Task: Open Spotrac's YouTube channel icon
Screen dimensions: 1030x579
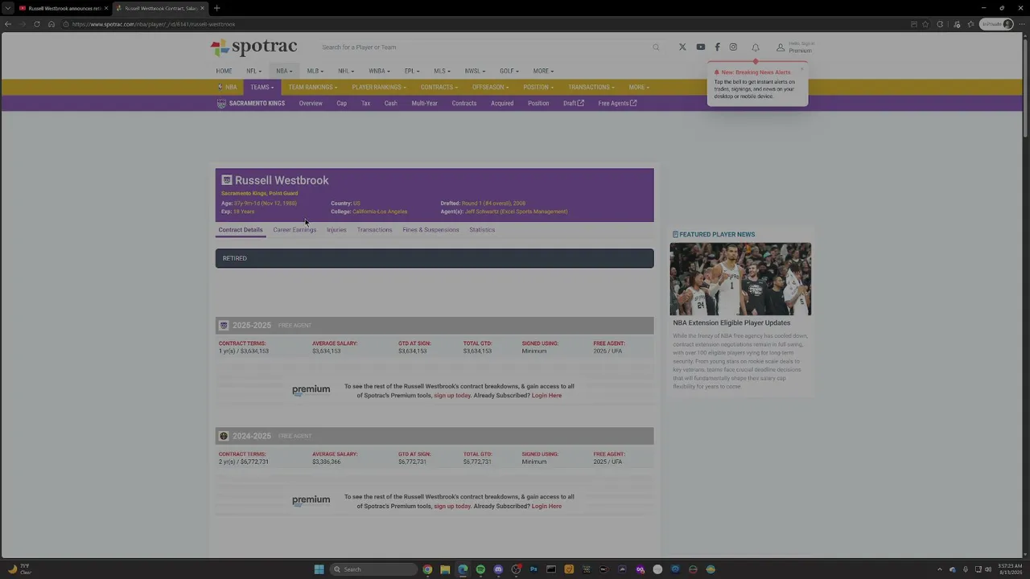Action: [x=701, y=47]
